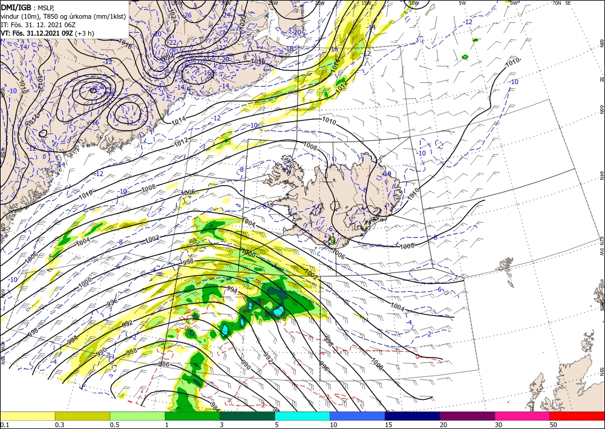Image resolution: width=605 pixels, height=429 pixels.
Task: Click the dark green 3–5 legend swatch
Action: [x=247, y=416]
